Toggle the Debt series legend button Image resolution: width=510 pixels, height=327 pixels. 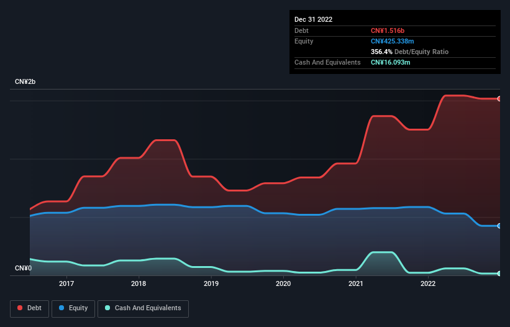[30, 308]
